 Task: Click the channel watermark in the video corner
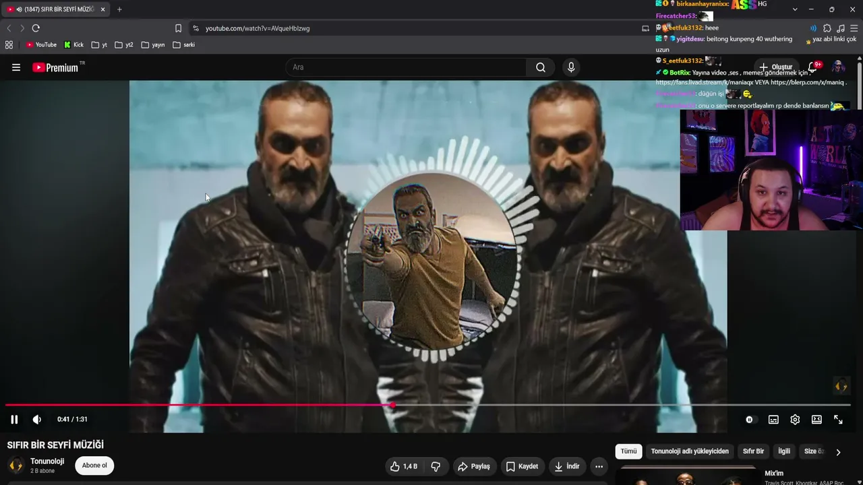841,386
